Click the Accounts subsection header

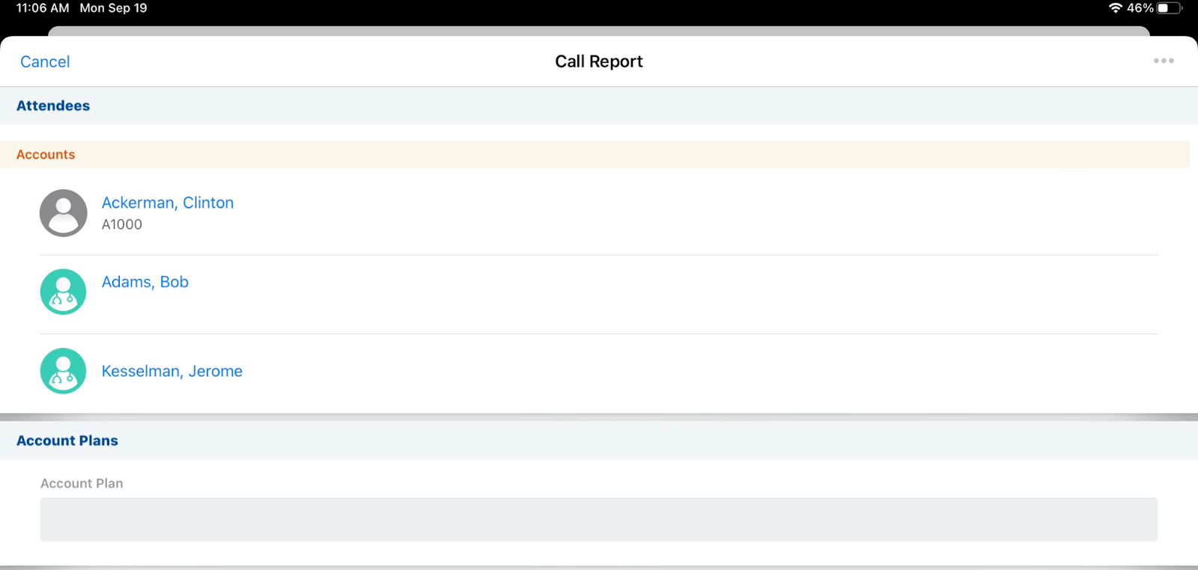coord(46,154)
